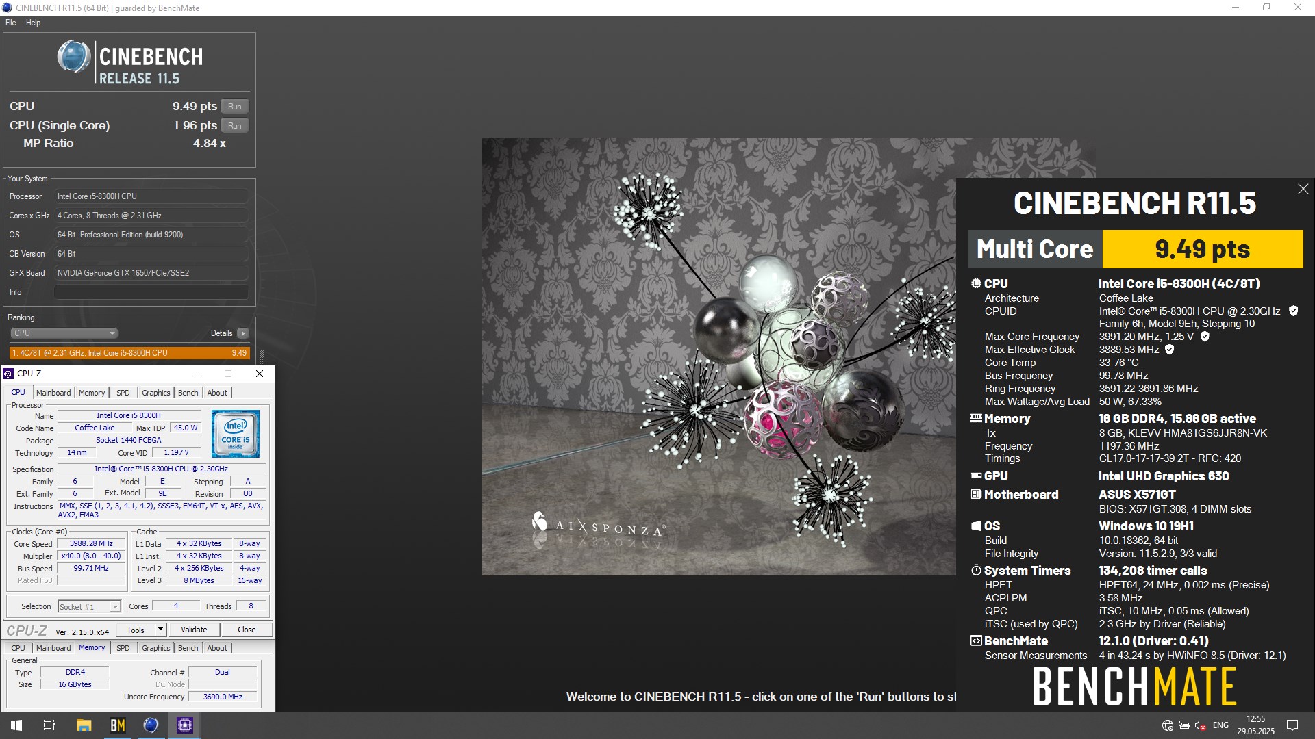Screen dimensions: 1315x739
Task: Click the Motherboard icon in BenchMate panel
Action: pyautogui.click(x=976, y=494)
